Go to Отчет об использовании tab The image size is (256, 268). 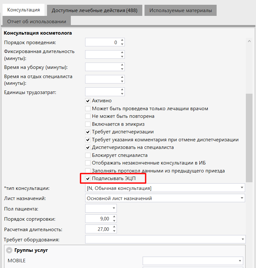(37, 21)
